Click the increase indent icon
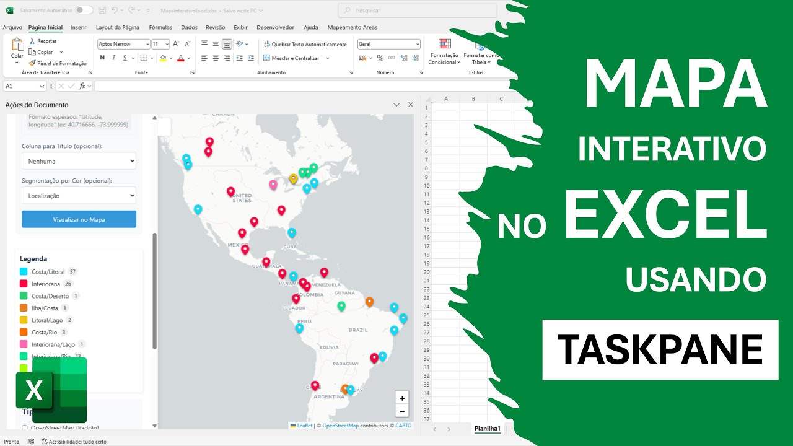The height and width of the screenshot is (446, 793). tap(250, 58)
